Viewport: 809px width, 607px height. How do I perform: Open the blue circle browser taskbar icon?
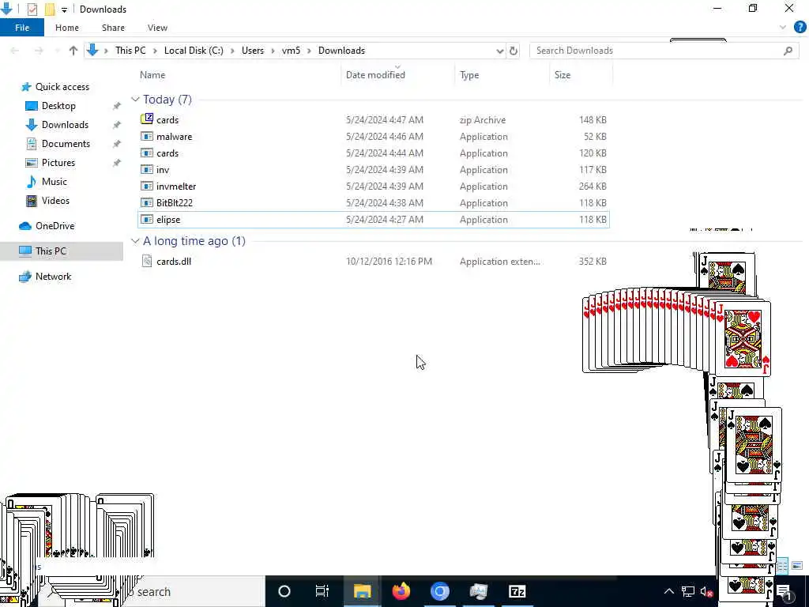coord(439,591)
